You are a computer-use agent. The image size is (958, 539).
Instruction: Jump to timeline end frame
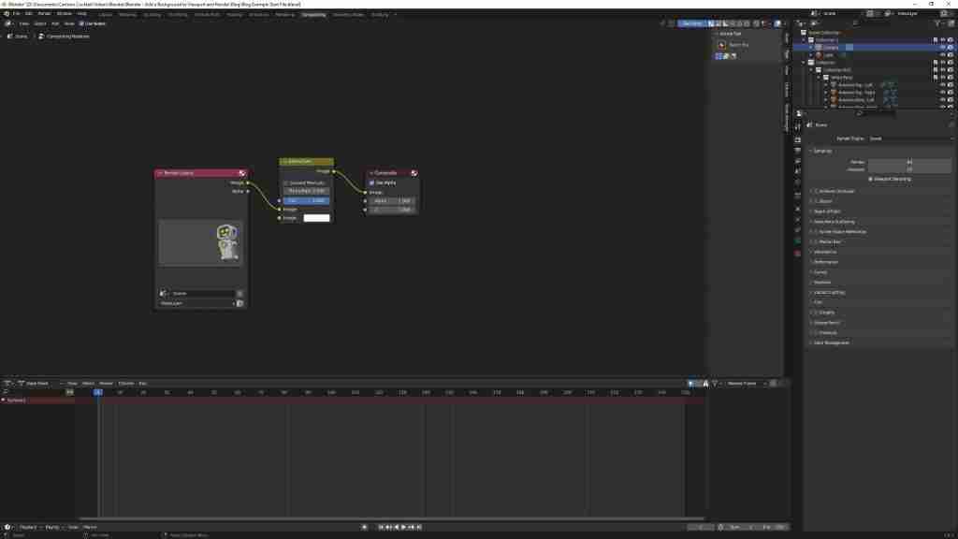click(419, 527)
